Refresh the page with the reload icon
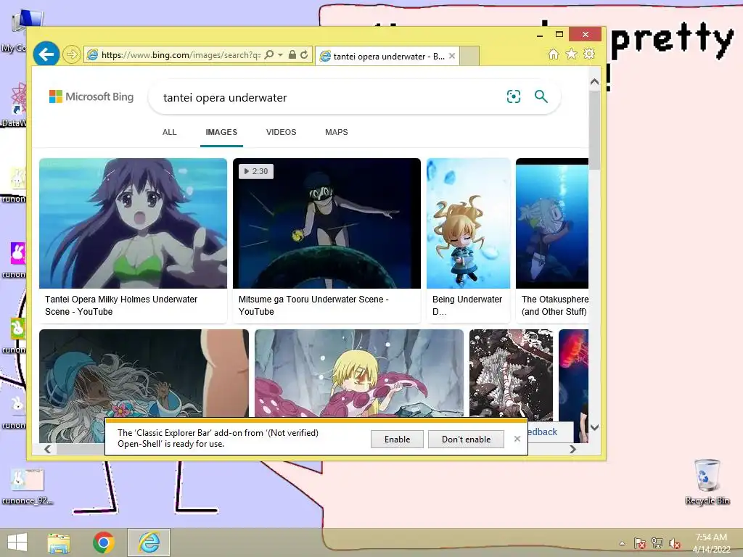 click(304, 55)
